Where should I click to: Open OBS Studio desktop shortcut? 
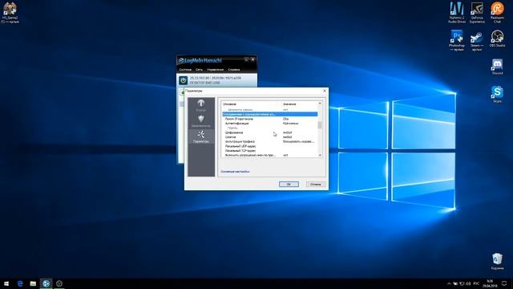[x=497, y=39]
